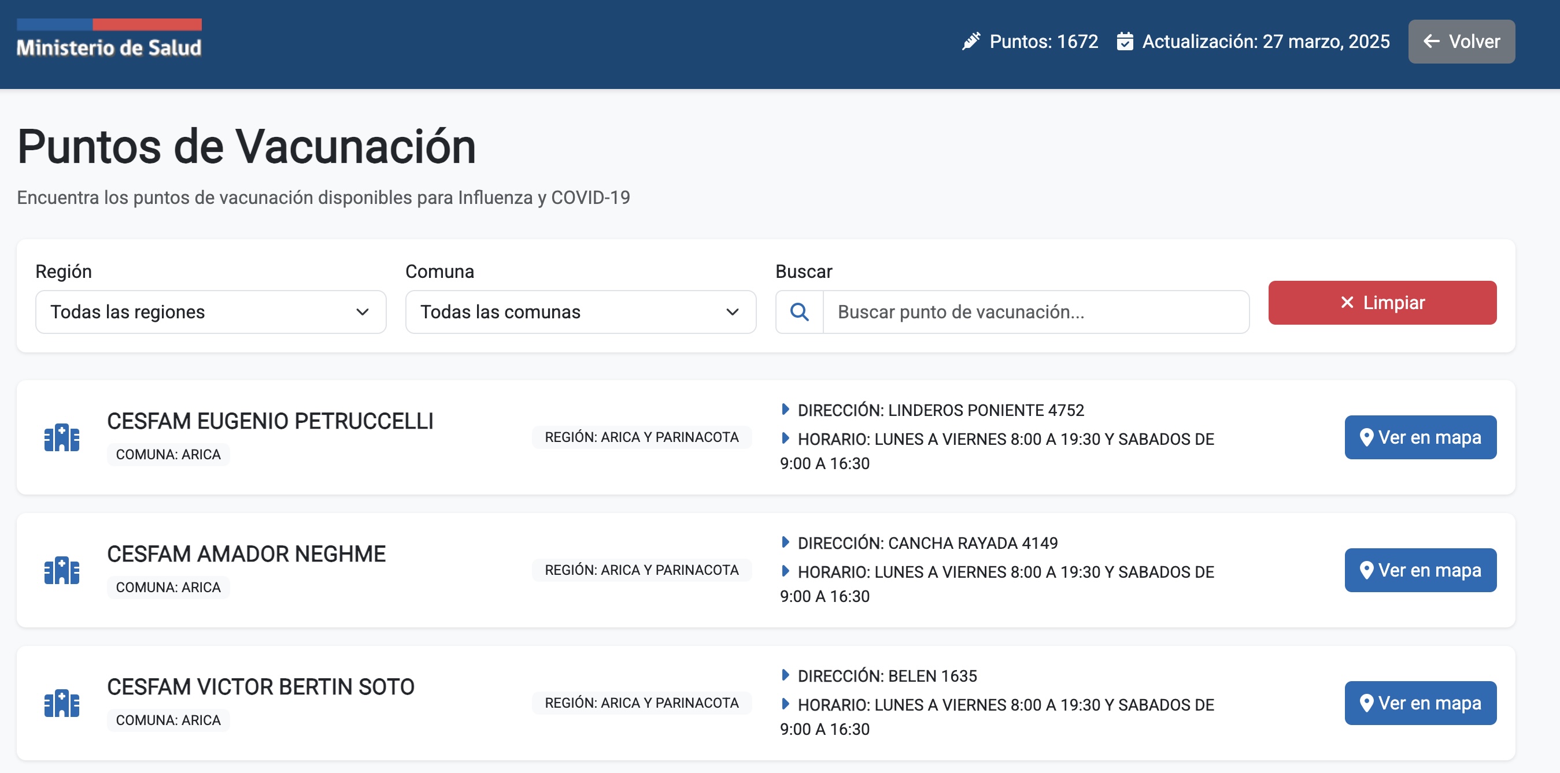This screenshot has height=773, width=1560.
Task: Click the CESFAM VICTOR BERTIN SOTO title
Action: click(x=261, y=687)
